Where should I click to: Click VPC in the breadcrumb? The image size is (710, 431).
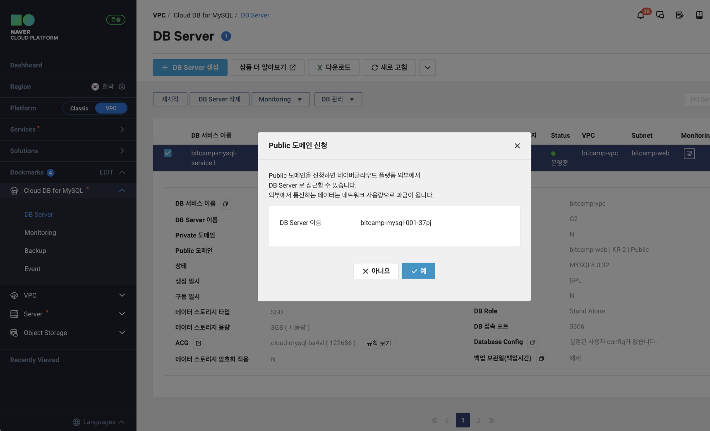(159, 15)
